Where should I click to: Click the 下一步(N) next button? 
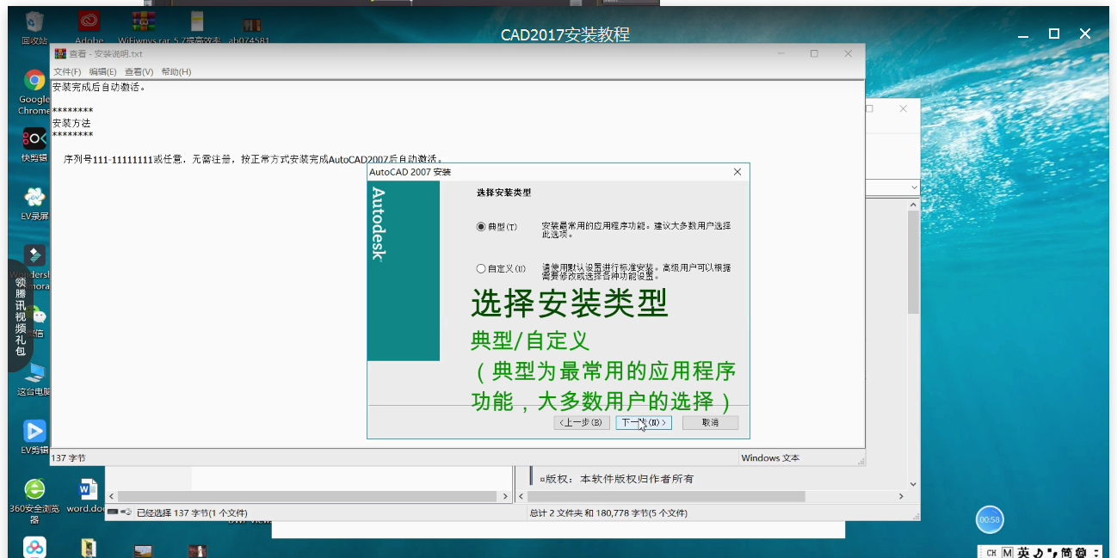(644, 422)
